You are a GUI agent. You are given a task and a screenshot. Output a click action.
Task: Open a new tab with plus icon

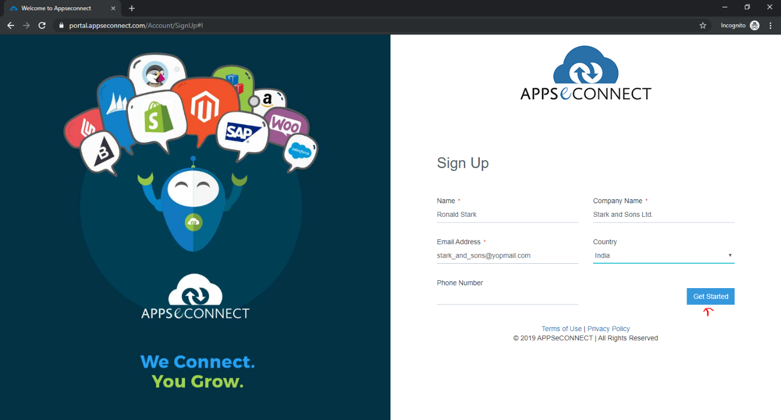[x=132, y=8]
